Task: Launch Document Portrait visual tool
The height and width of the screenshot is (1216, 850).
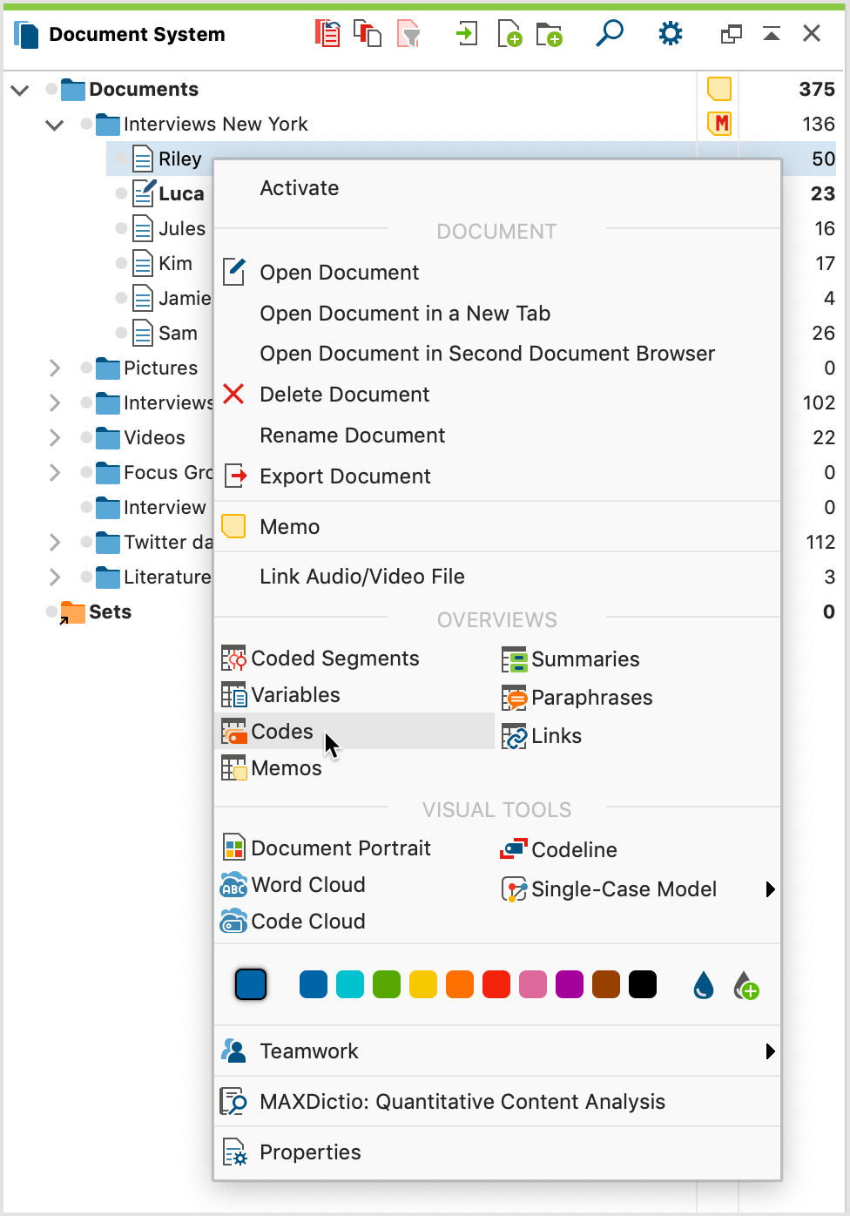Action: (327, 848)
